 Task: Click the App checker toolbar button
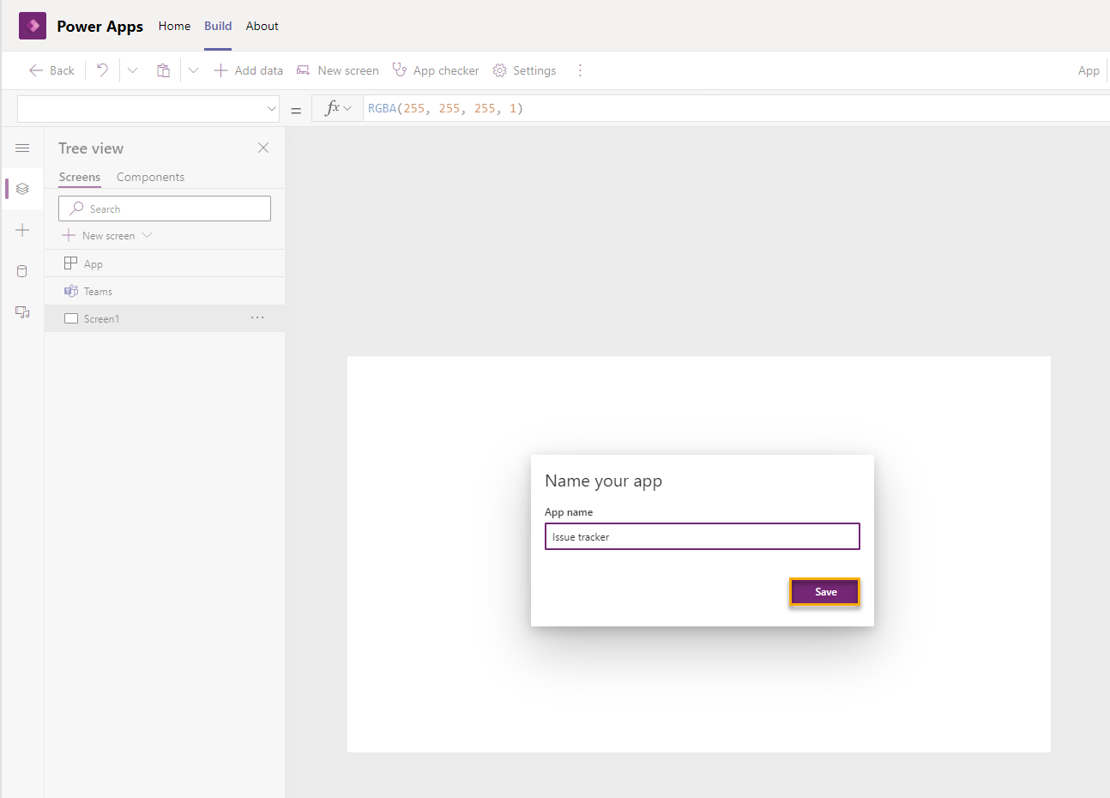click(x=436, y=70)
